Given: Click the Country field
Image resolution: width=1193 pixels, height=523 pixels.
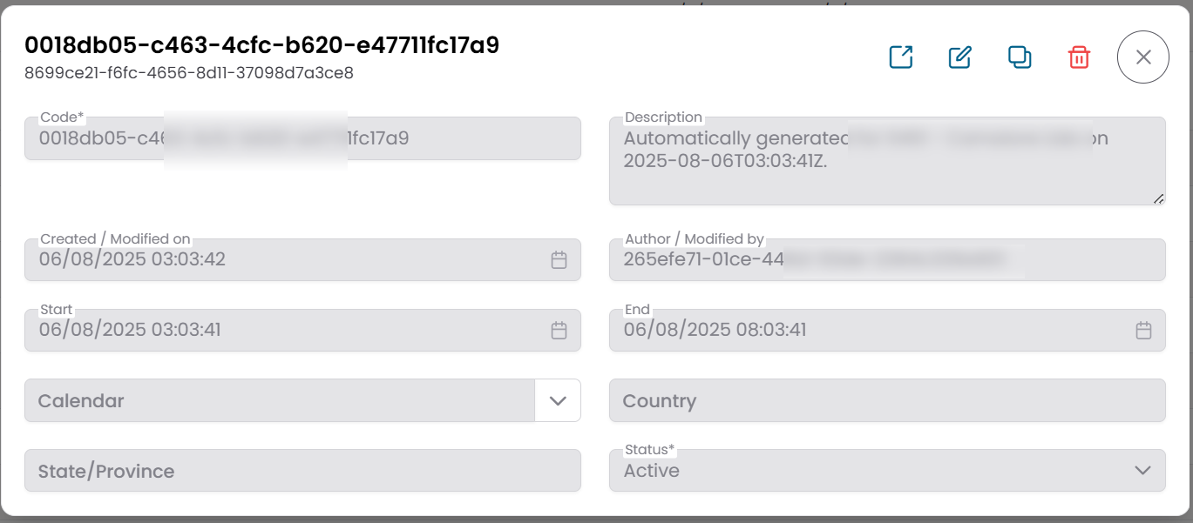Looking at the screenshot, I should coord(886,401).
